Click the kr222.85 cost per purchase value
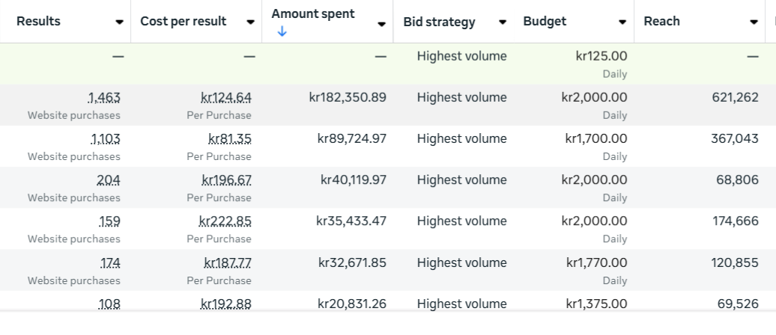 [x=225, y=221]
